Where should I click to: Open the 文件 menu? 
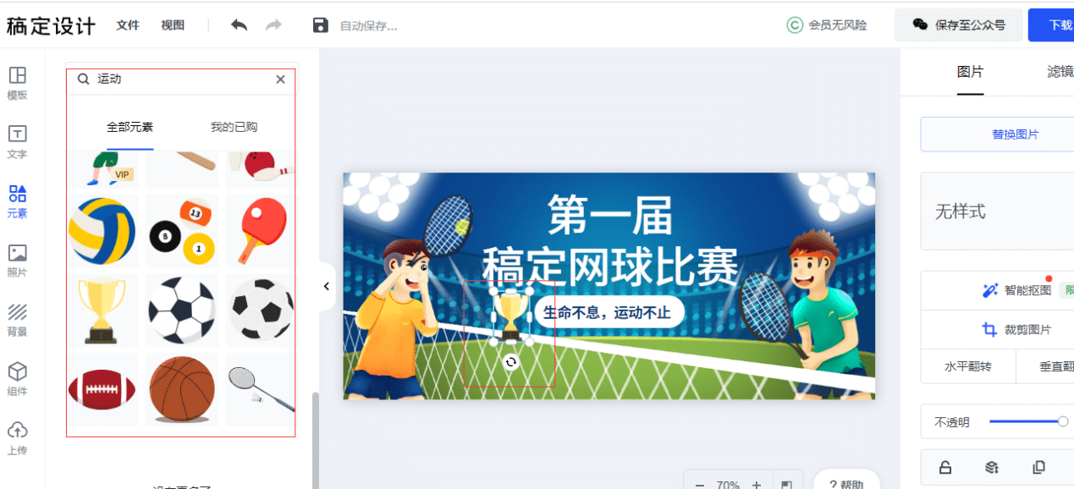coord(128,25)
